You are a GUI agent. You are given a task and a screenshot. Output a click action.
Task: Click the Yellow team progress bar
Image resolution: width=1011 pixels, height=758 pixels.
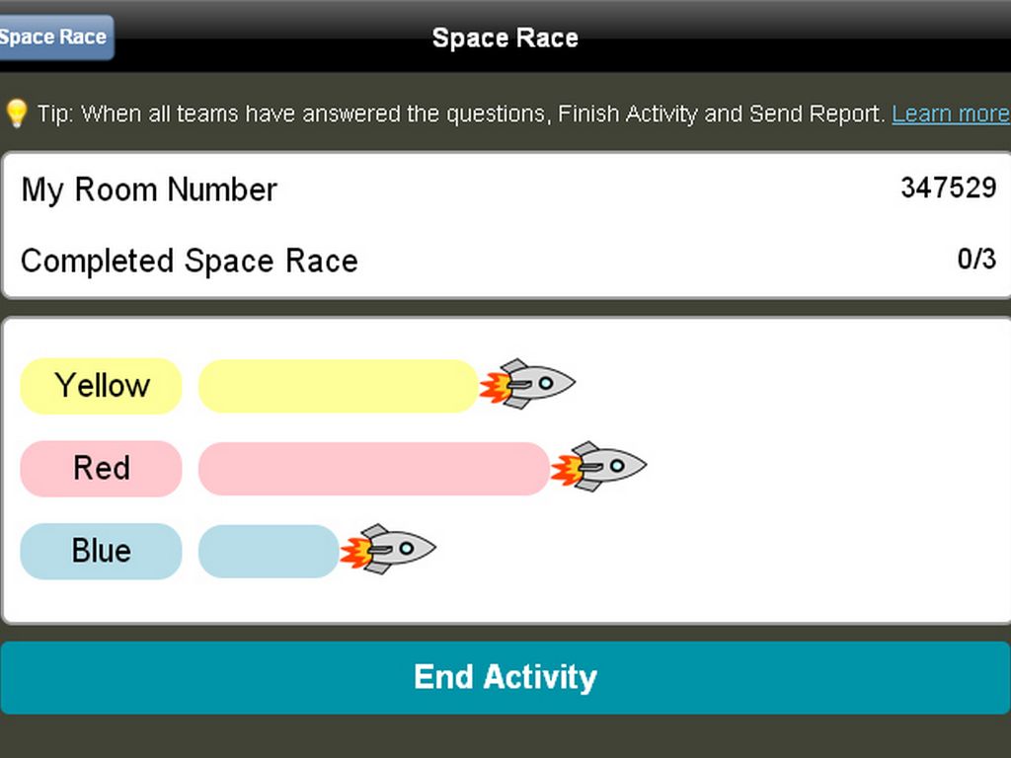pyautogui.click(x=338, y=385)
